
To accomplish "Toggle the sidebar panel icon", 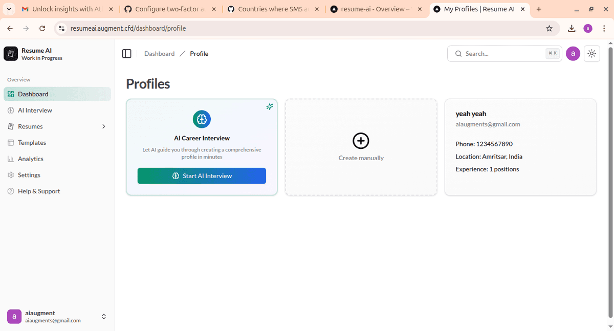I will pos(127,54).
